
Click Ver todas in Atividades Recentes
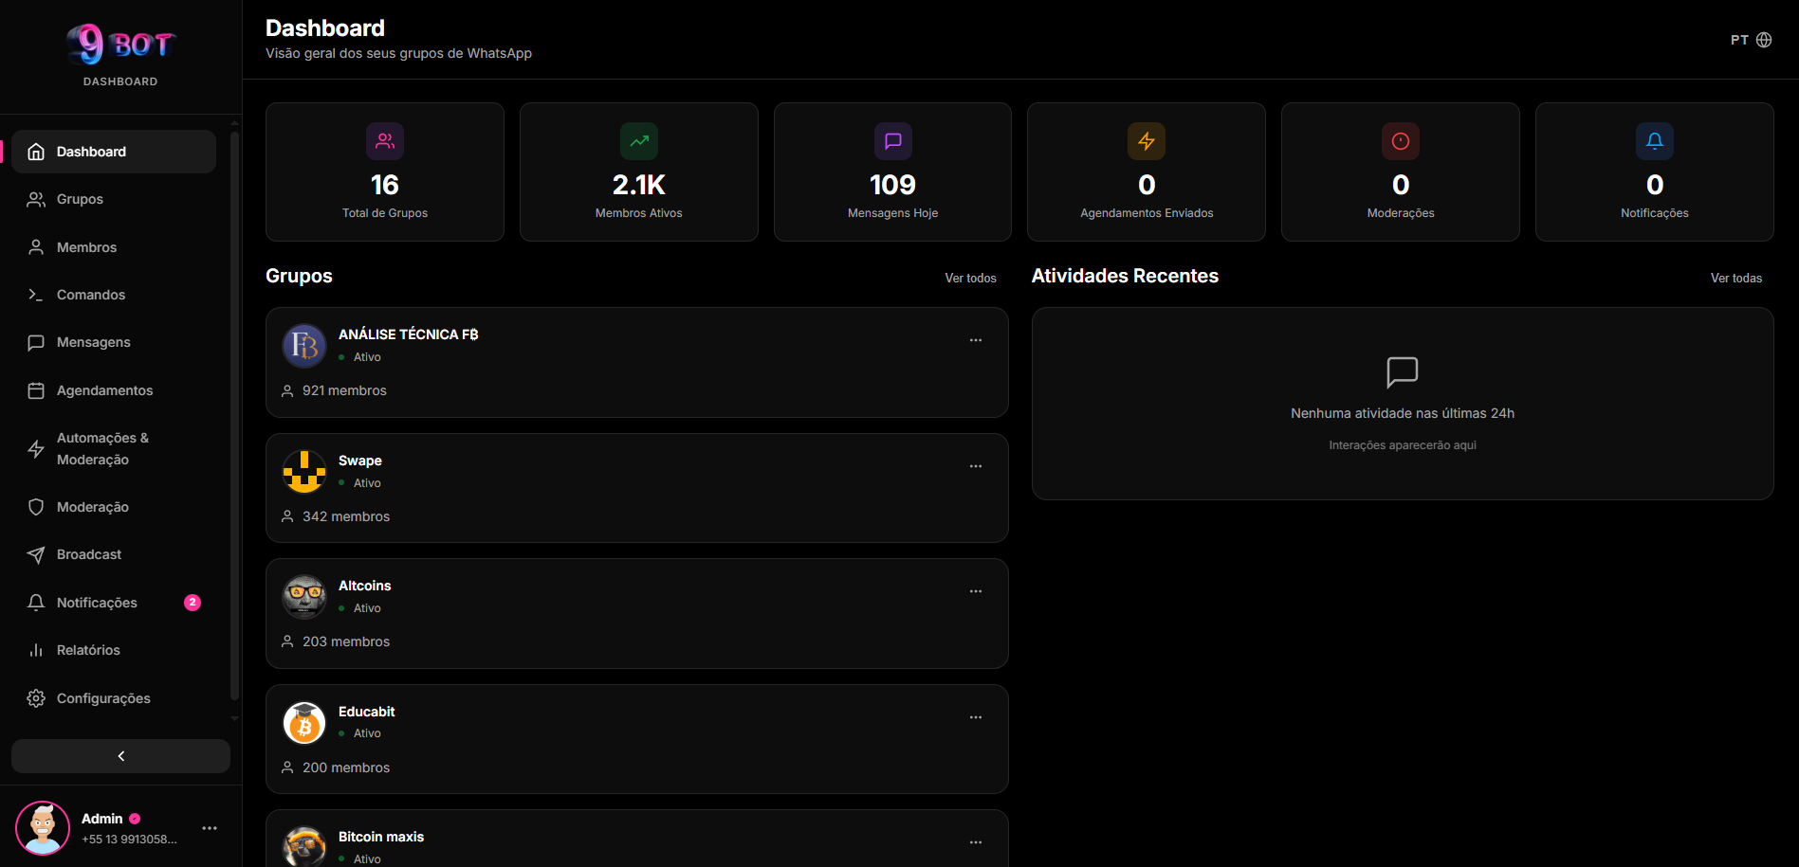1735,278
